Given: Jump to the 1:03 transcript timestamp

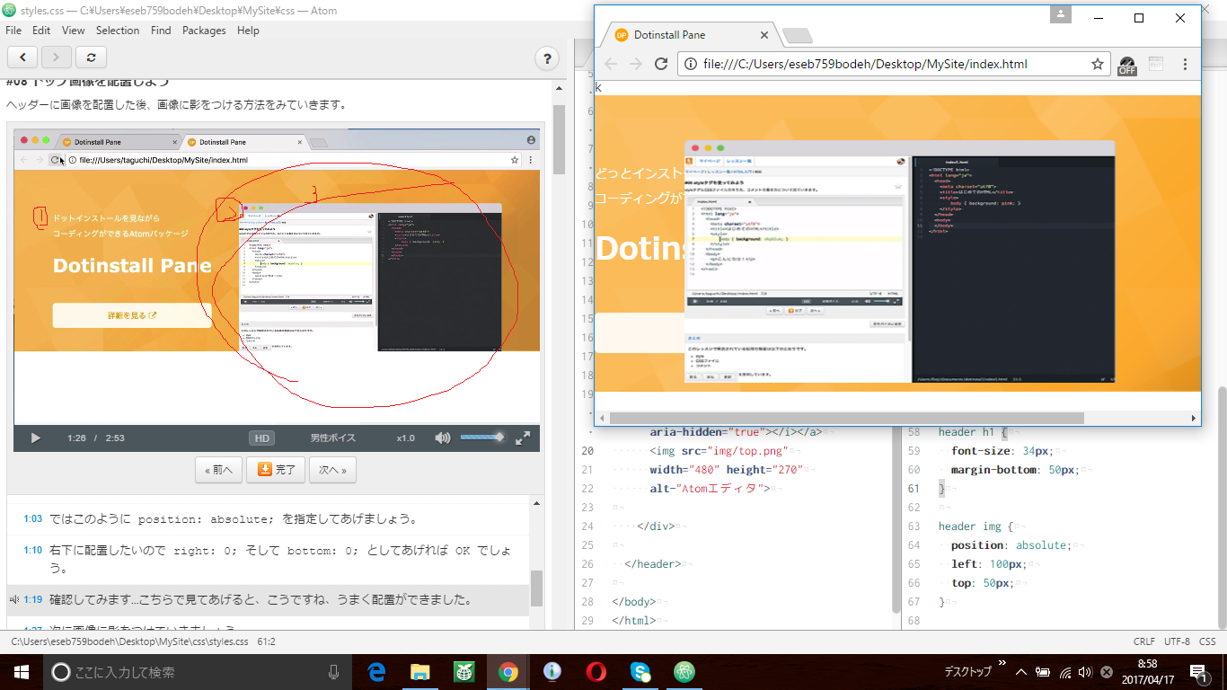Looking at the screenshot, I should tap(33, 519).
